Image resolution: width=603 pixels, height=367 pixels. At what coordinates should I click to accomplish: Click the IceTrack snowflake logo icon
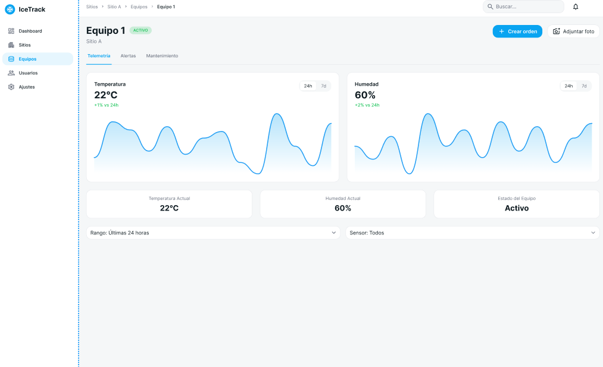tap(10, 10)
